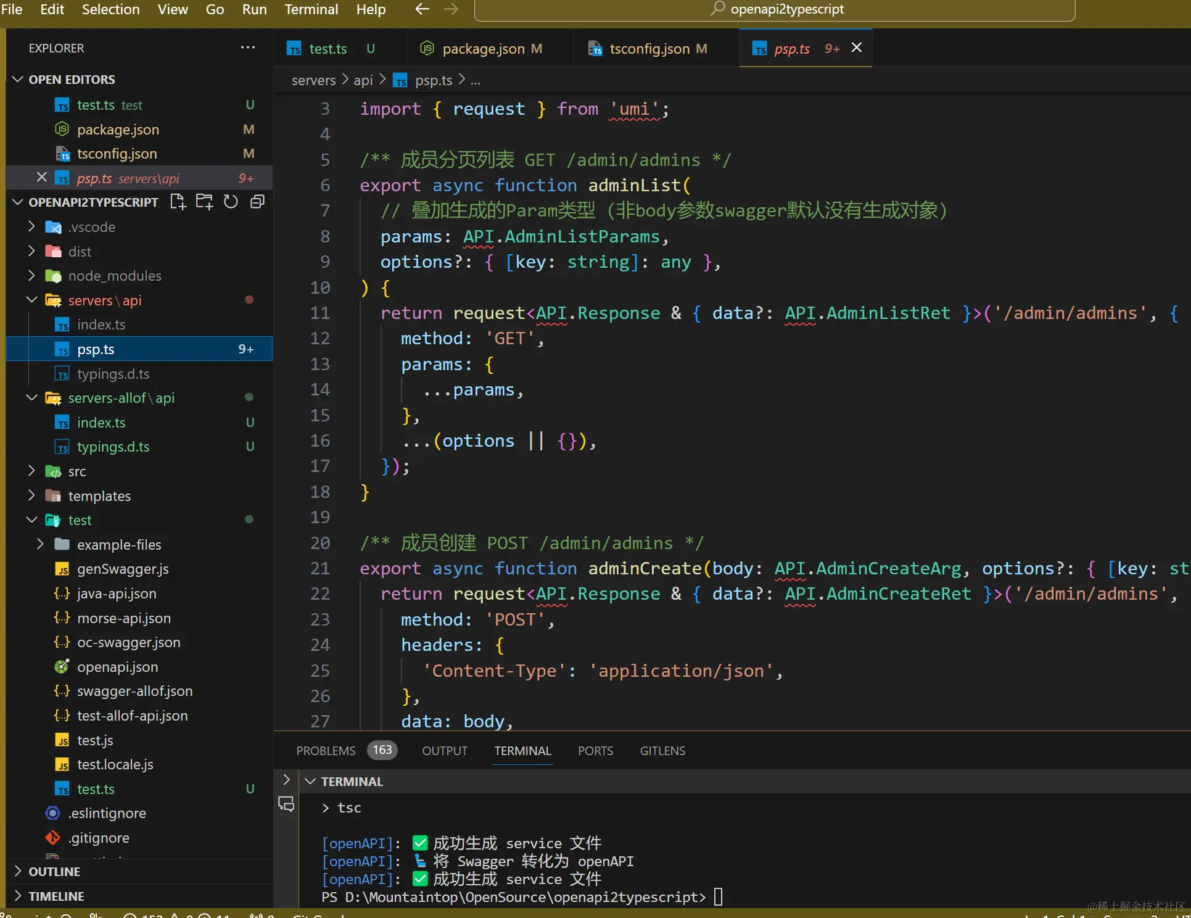Click the test.locale.js file icon
The height and width of the screenshot is (918, 1191).
click(62, 765)
